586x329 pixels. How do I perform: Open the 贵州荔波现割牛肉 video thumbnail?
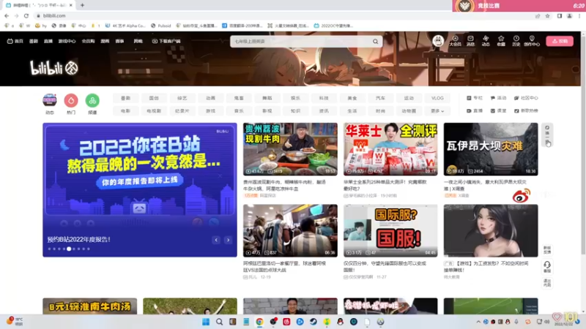tap(290, 149)
